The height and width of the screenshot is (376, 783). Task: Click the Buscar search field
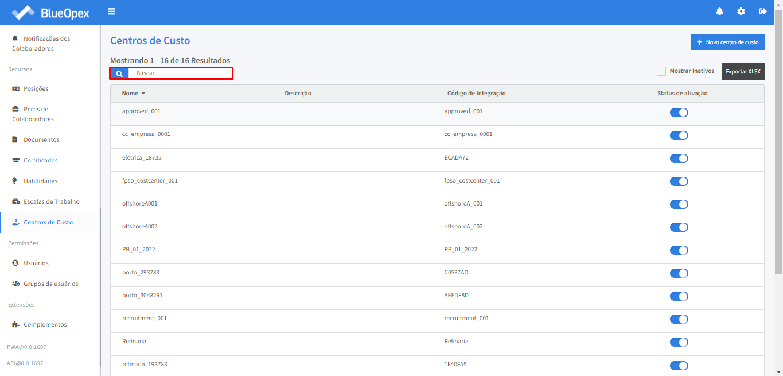180,73
